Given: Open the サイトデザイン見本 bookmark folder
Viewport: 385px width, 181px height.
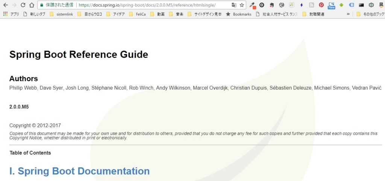Looking at the screenshot, I should [x=205, y=14].
